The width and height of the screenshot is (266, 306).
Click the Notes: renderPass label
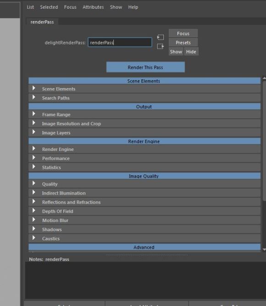[49, 259]
